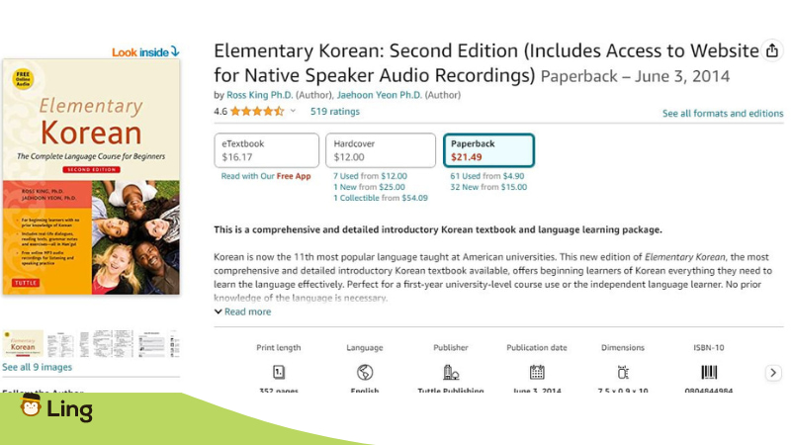Open 1 New from $25.00 offer

click(x=369, y=187)
